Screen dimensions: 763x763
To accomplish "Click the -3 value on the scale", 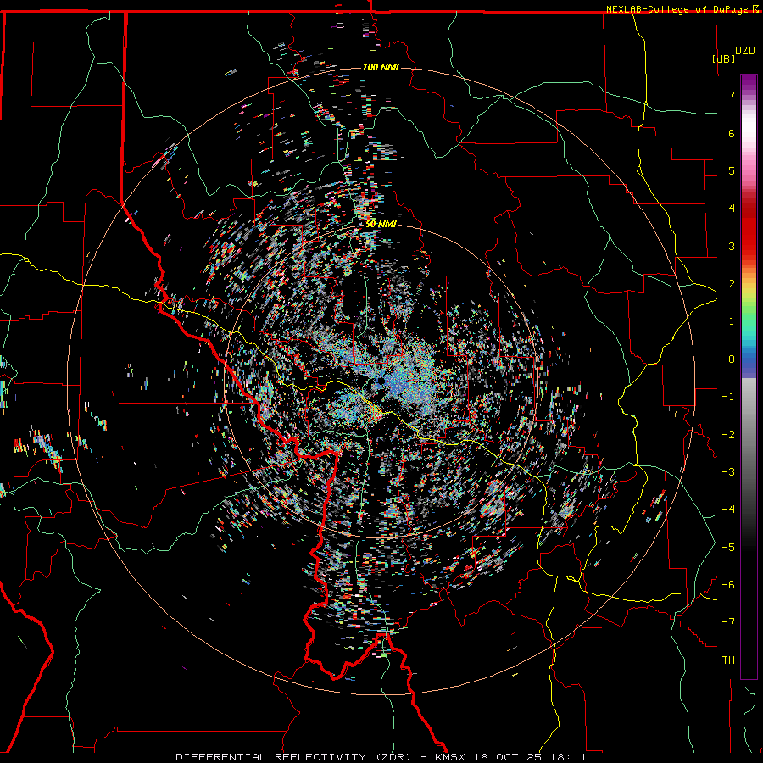I will point(728,471).
